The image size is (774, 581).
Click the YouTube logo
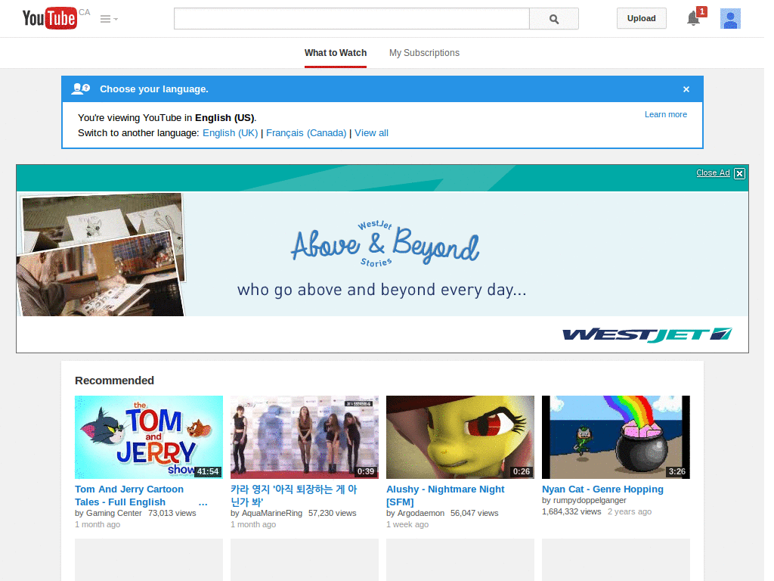coord(49,18)
